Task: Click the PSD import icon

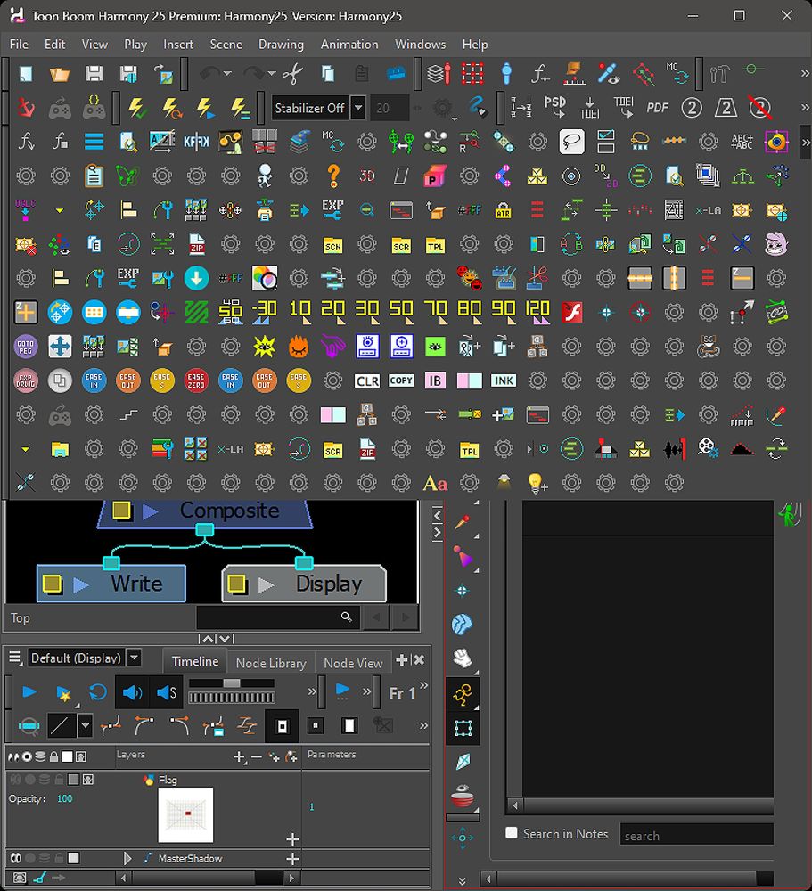Action: click(x=555, y=107)
